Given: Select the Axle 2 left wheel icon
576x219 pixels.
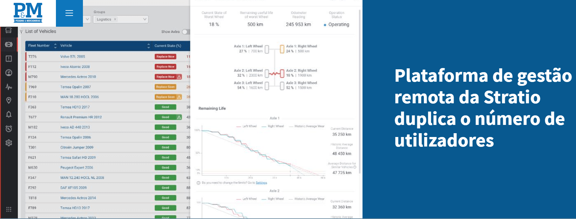Looking at the screenshot, I should (x=267, y=73).
